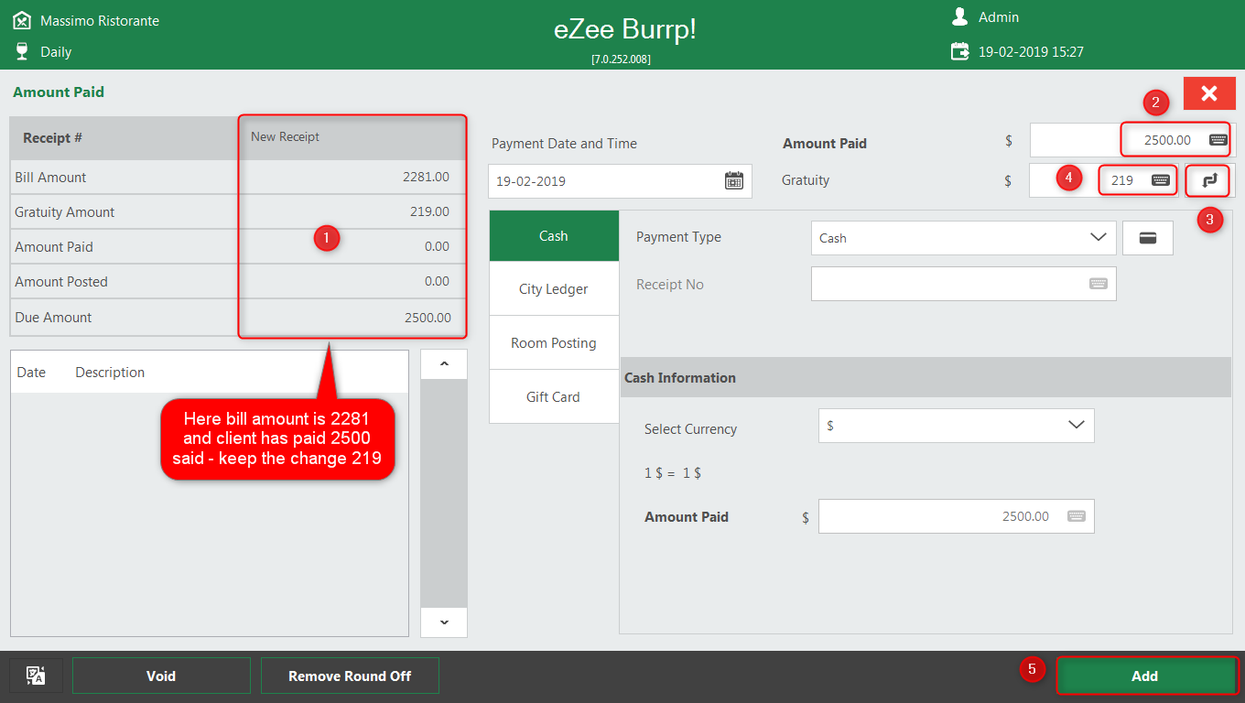Click the card icon beside Payment Type

(x=1148, y=238)
